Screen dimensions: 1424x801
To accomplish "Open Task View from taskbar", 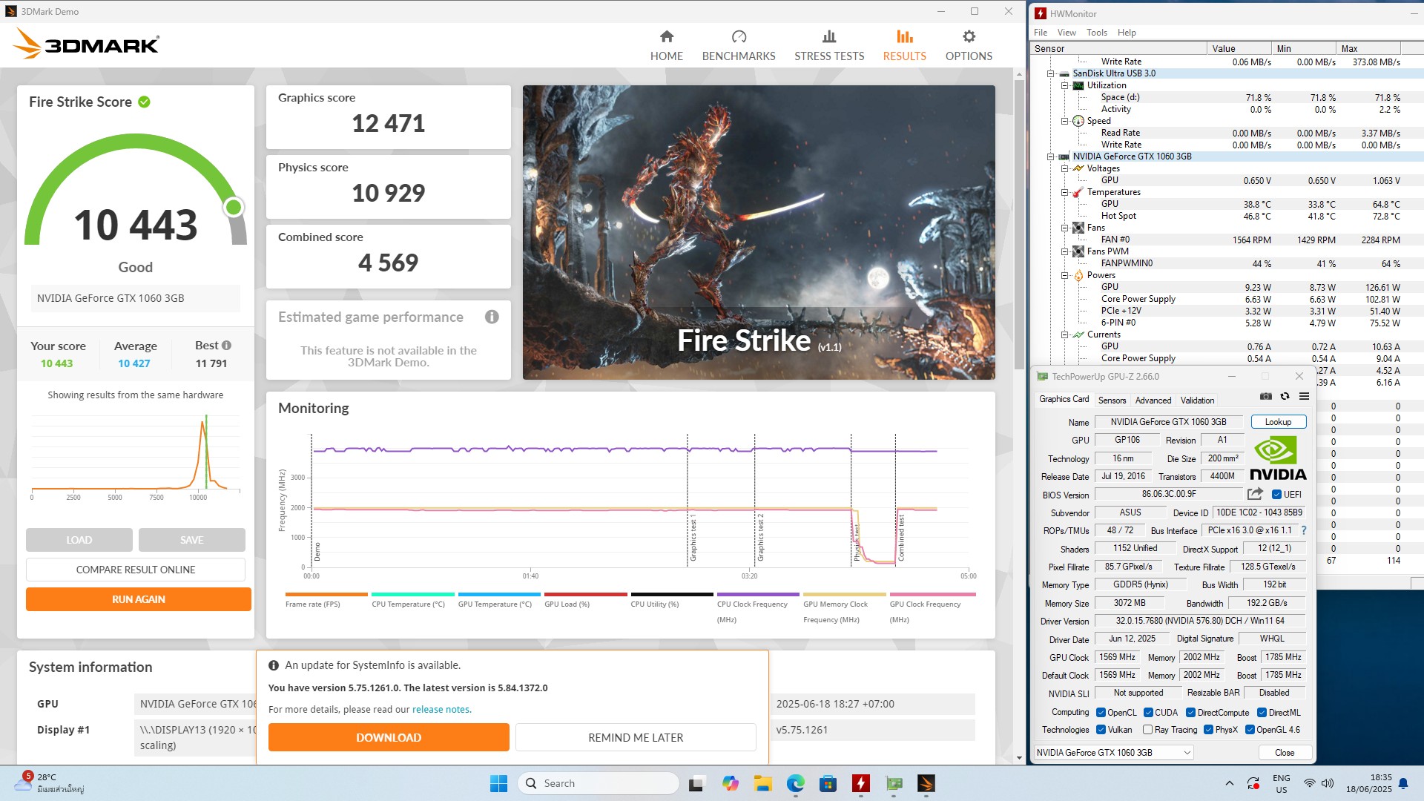I will tap(696, 783).
